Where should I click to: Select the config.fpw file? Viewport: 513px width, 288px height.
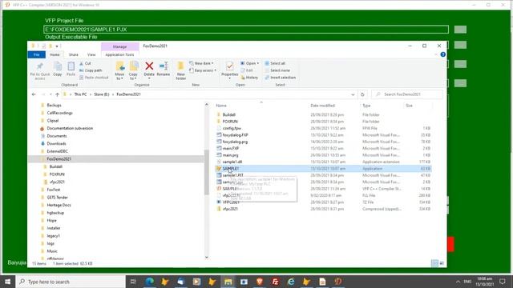[232, 128]
